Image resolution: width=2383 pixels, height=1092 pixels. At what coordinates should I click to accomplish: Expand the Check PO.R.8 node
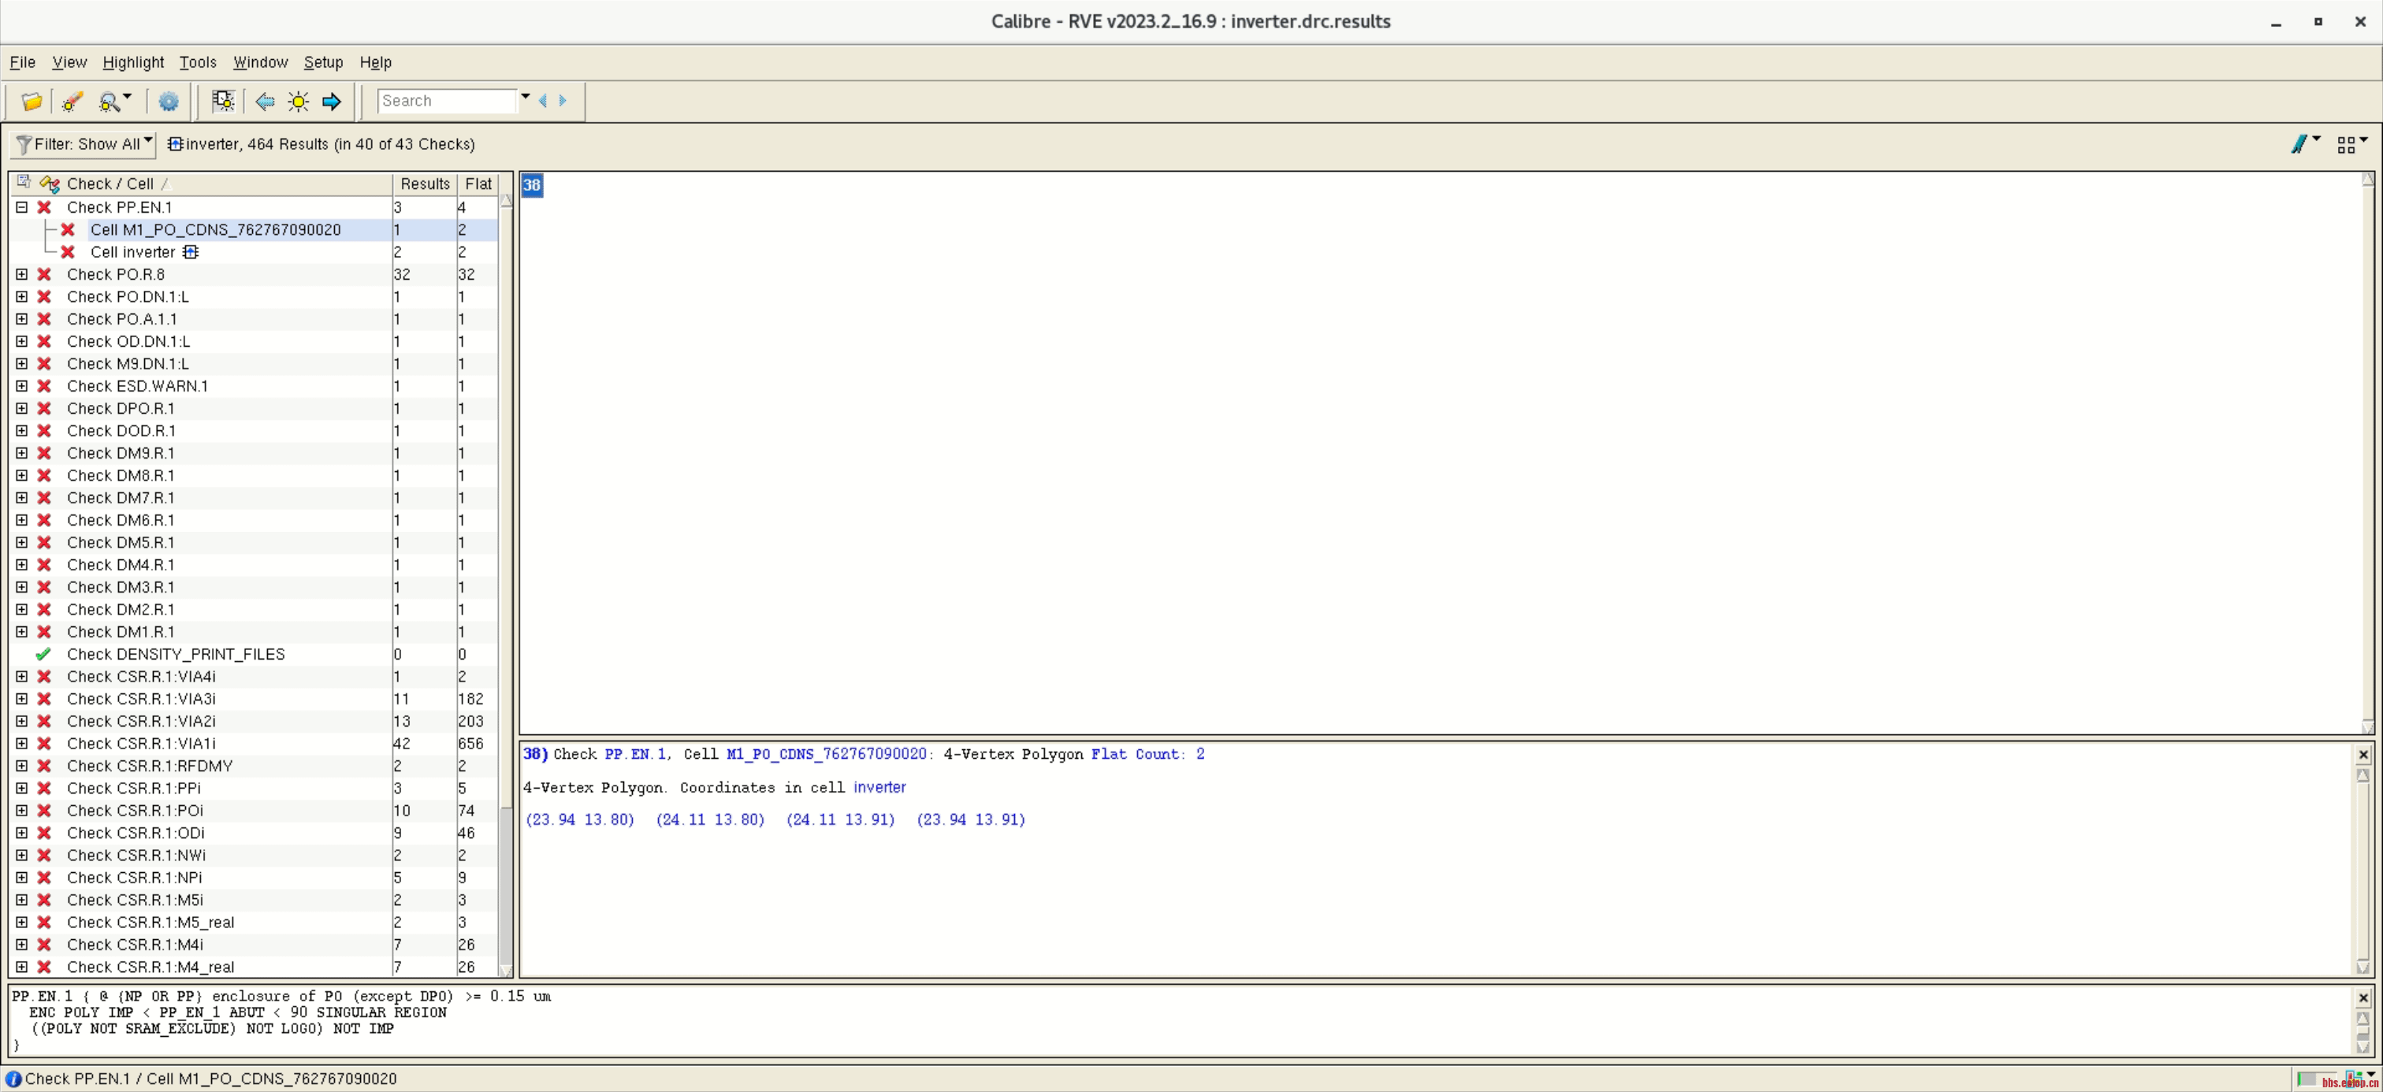21,275
